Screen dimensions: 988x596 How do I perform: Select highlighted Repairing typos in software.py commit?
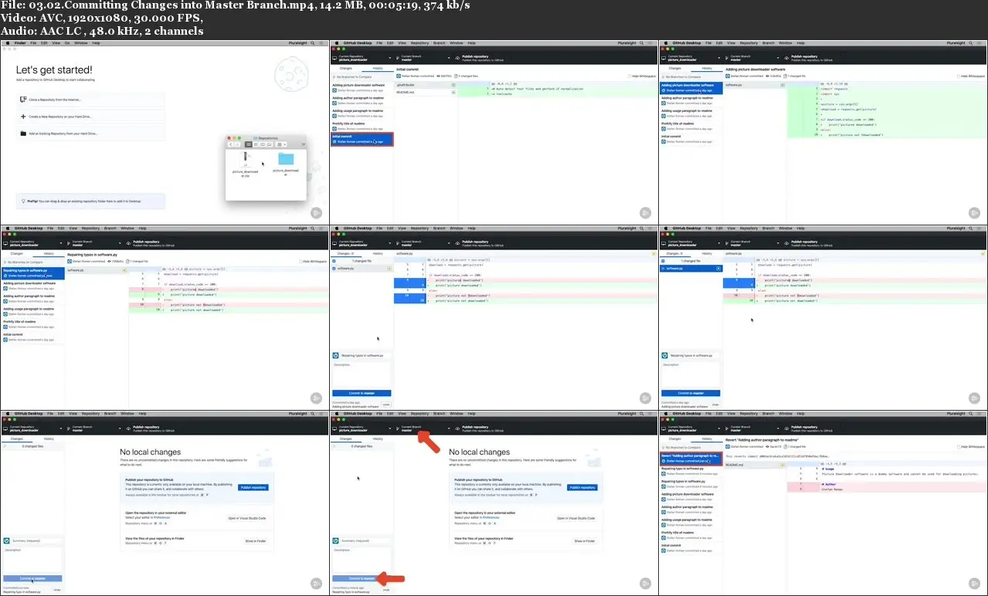click(x=32, y=273)
